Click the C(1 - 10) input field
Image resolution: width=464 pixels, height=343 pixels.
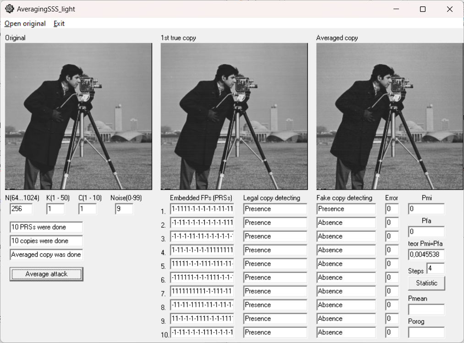[x=87, y=209]
